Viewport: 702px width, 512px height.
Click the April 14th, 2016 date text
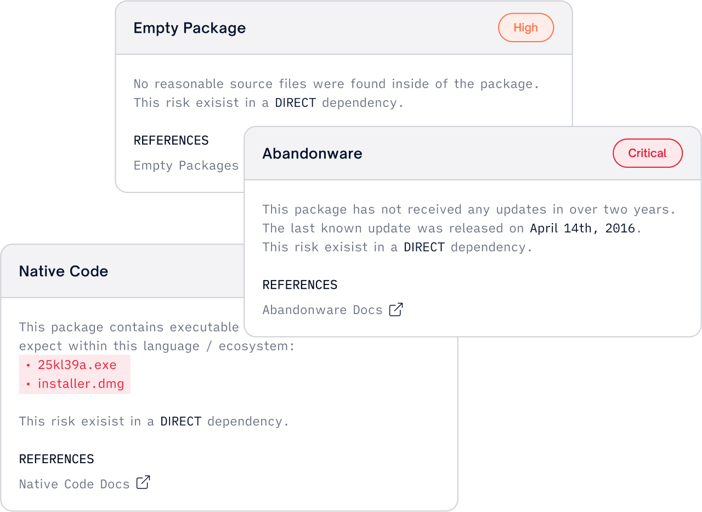tap(582, 228)
